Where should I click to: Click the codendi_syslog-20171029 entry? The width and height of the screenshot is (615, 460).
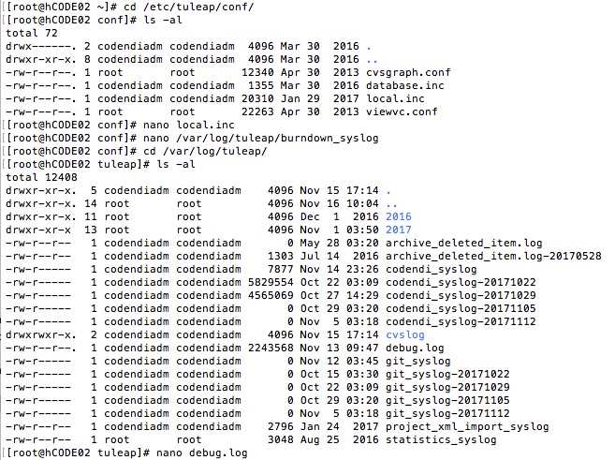pyautogui.click(x=461, y=295)
